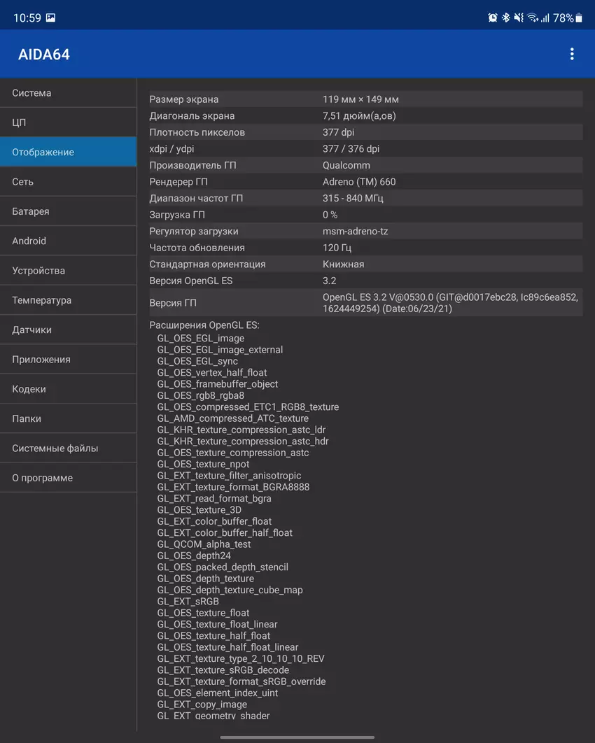
Task: Select Кодеки in the sidebar
Action: [x=68, y=389]
